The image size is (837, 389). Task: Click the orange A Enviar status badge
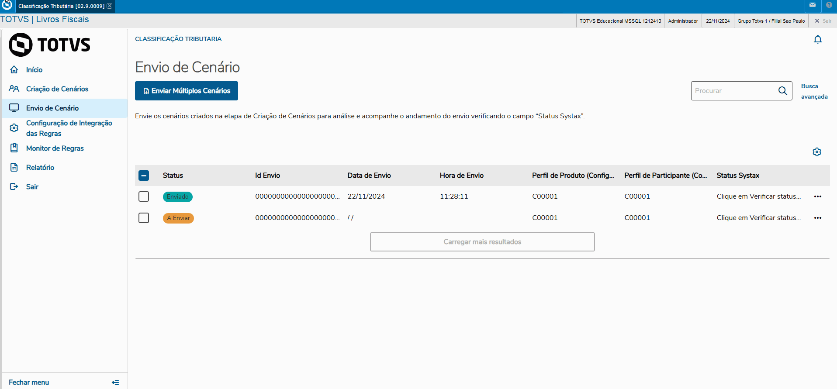coord(178,218)
